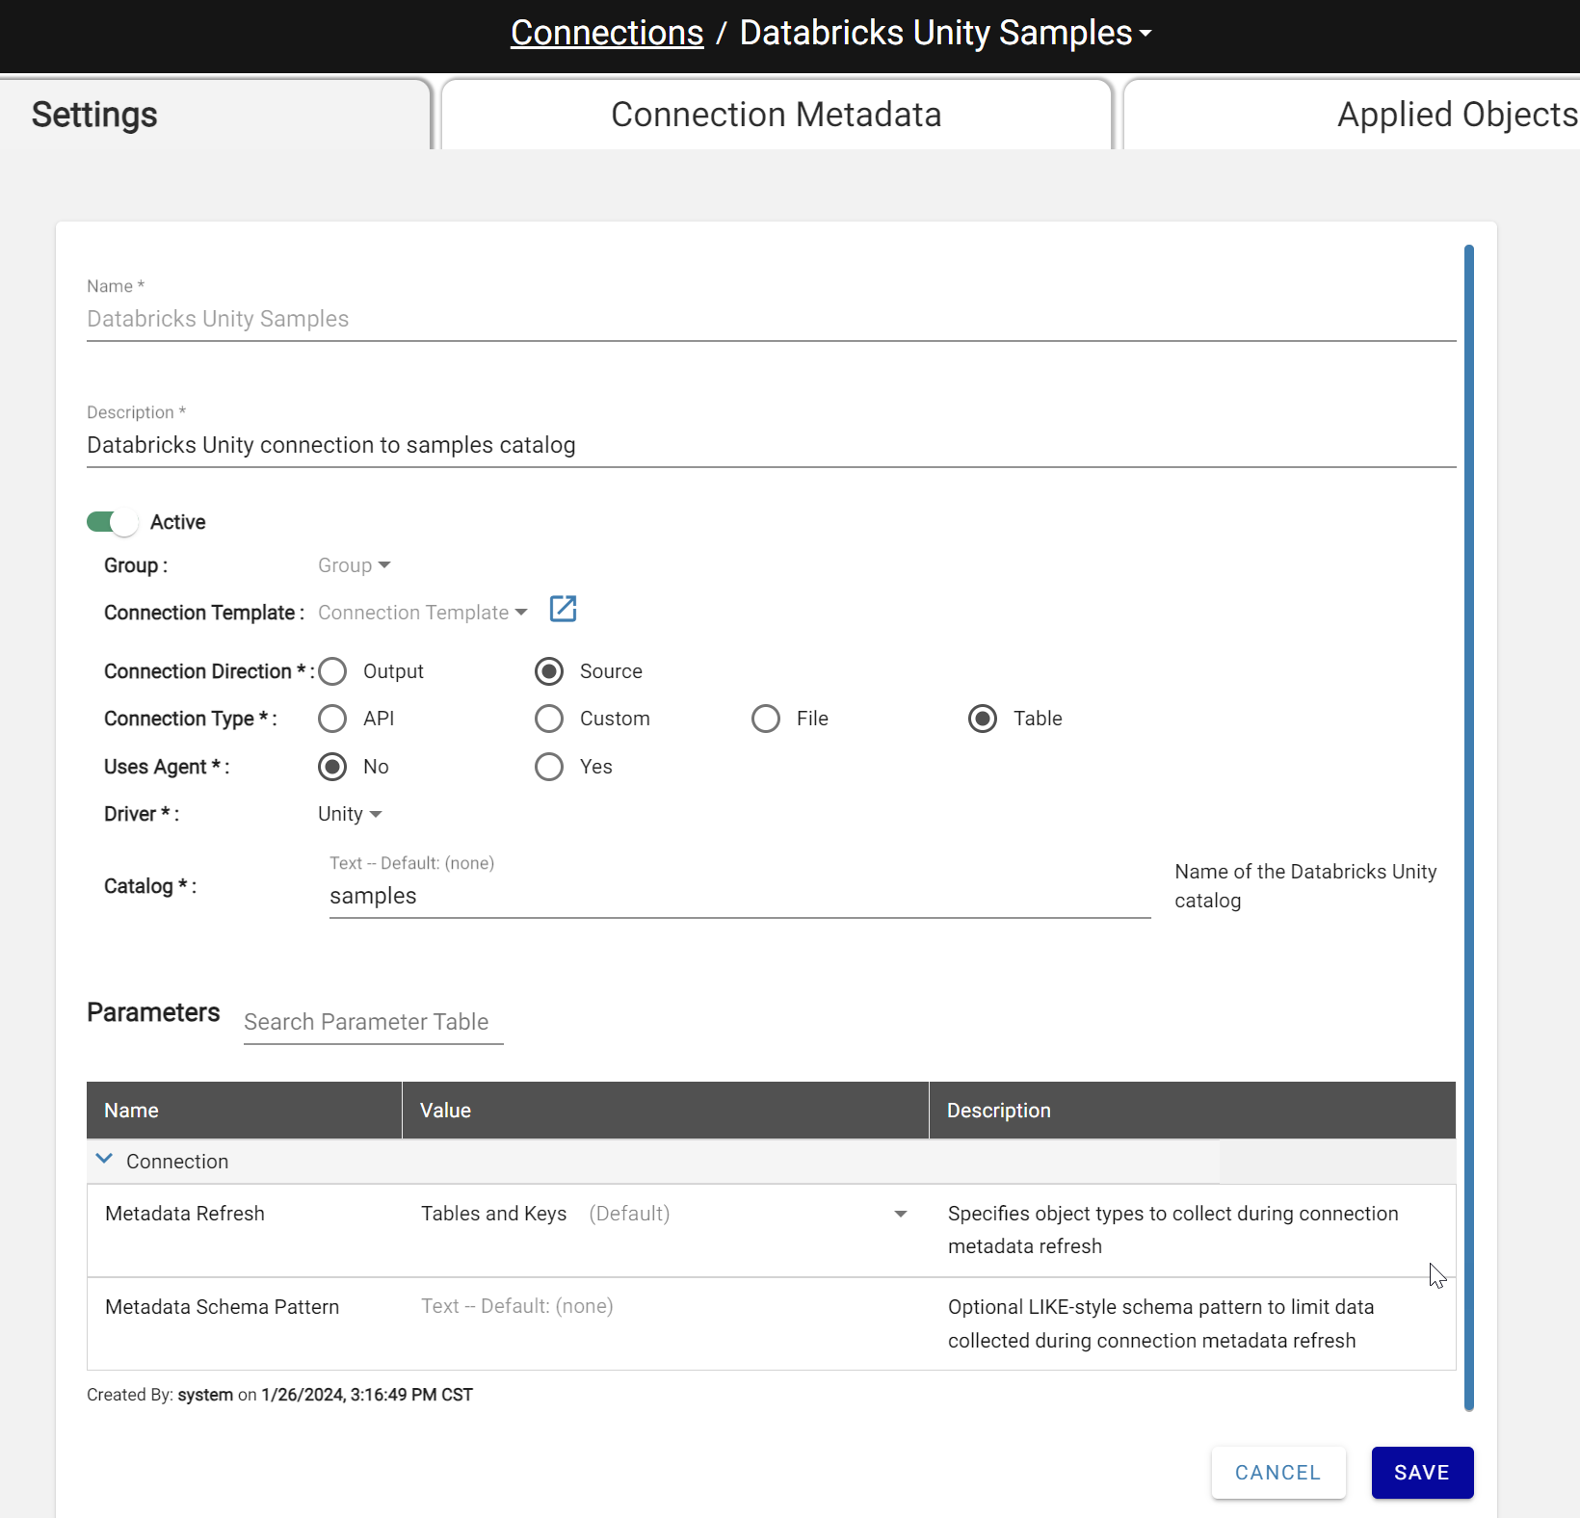
Task: Switch to the Applied Objects tab
Action: coord(1352,115)
